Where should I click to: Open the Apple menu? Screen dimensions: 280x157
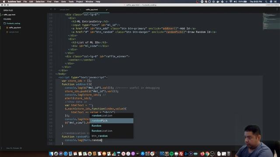tap(4, 2)
